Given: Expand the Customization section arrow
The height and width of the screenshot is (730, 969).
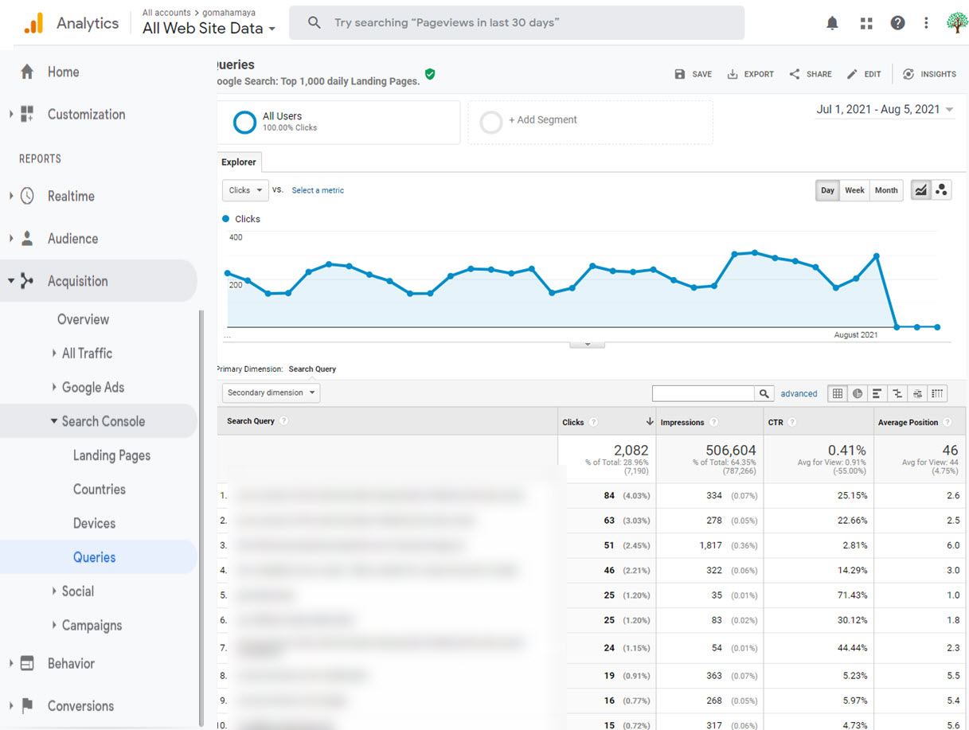Looking at the screenshot, I should pyautogui.click(x=11, y=114).
